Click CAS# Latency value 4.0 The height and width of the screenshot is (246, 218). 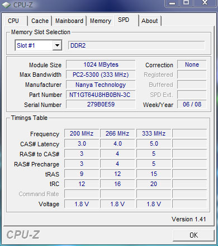(x=117, y=143)
